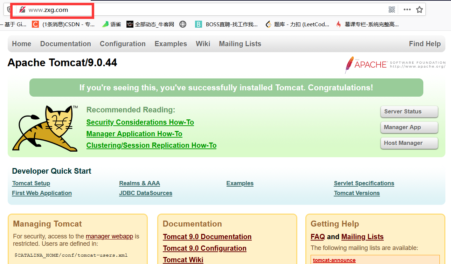
Task: Open the 题库 - 力扣 LeetCode bookmark
Action: pyautogui.click(x=297, y=24)
